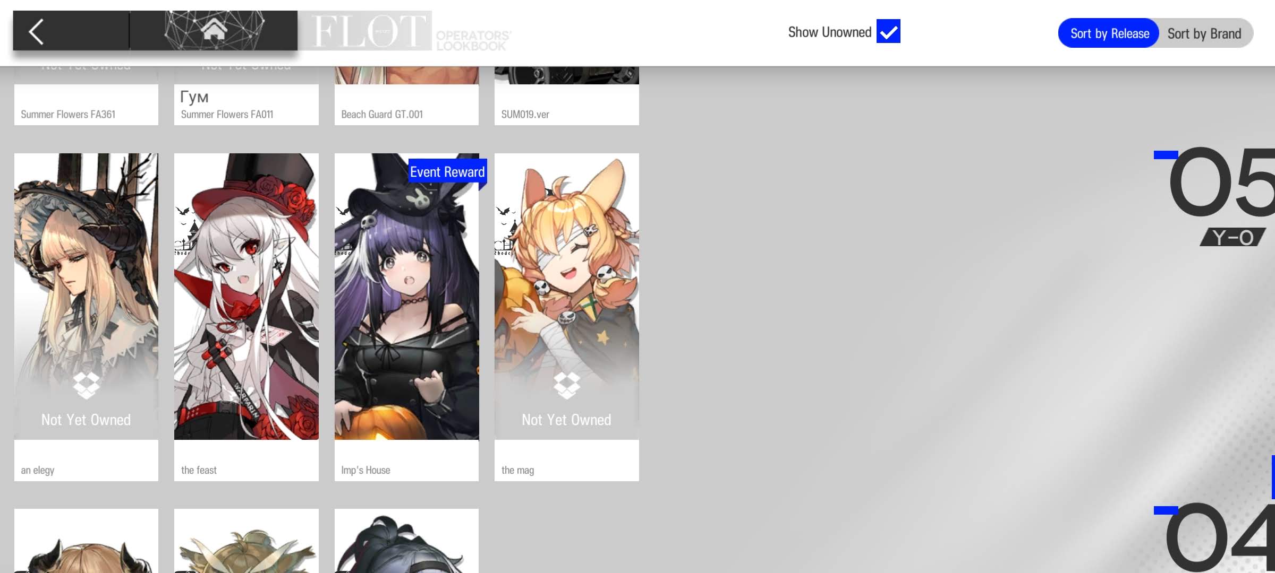Click Summer Flowers FA361 card label
Image resolution: width=1275 pixels, height=573 pixels.
[68, 114]
